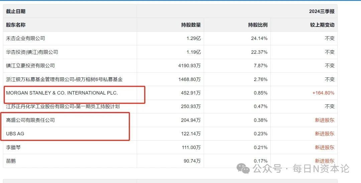Select the 1.19亿 holding value

194,52
